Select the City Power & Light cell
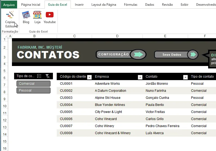 tap(117, 112)
